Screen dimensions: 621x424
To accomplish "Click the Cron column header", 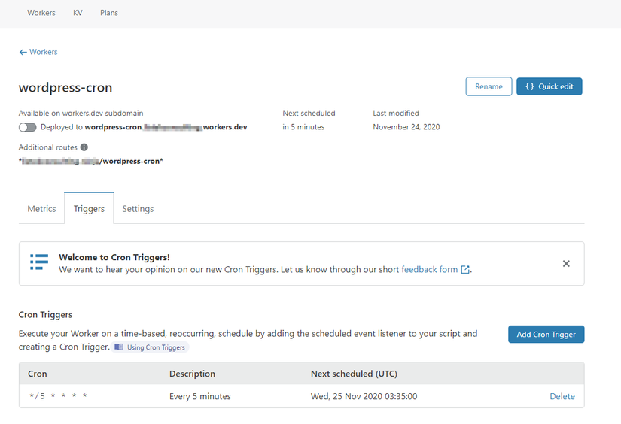I will (37, 374).
